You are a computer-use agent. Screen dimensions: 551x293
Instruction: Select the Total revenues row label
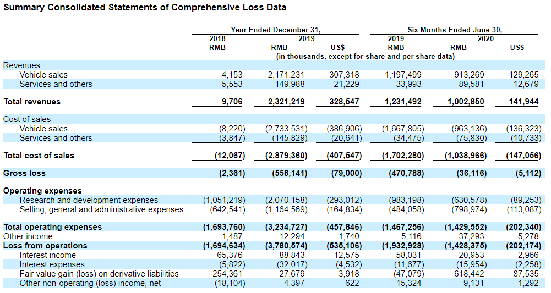coord(32,102)
